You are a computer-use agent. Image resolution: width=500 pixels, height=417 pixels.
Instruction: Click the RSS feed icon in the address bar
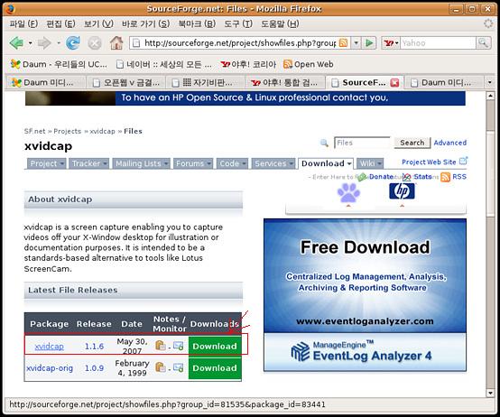(x=343, y=42)
